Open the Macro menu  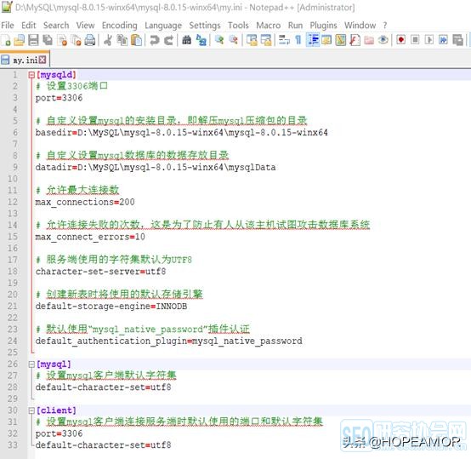point(269,26)
